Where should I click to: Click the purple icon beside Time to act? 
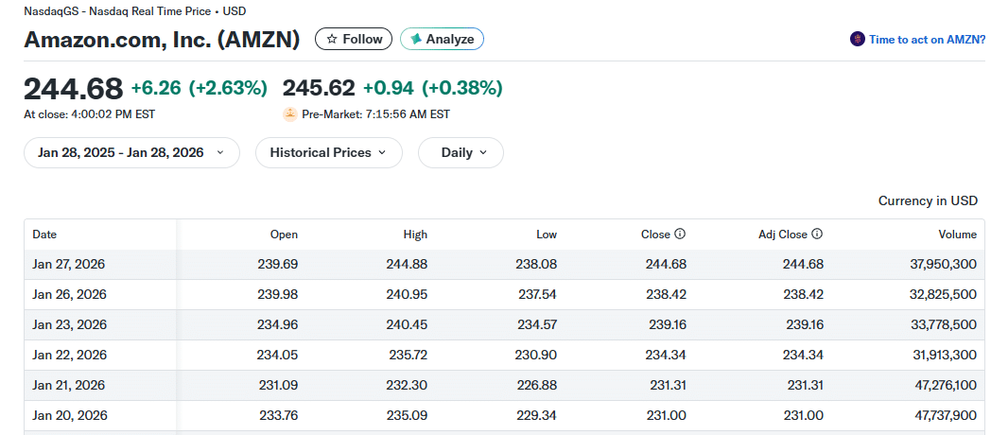click(858, 40)
